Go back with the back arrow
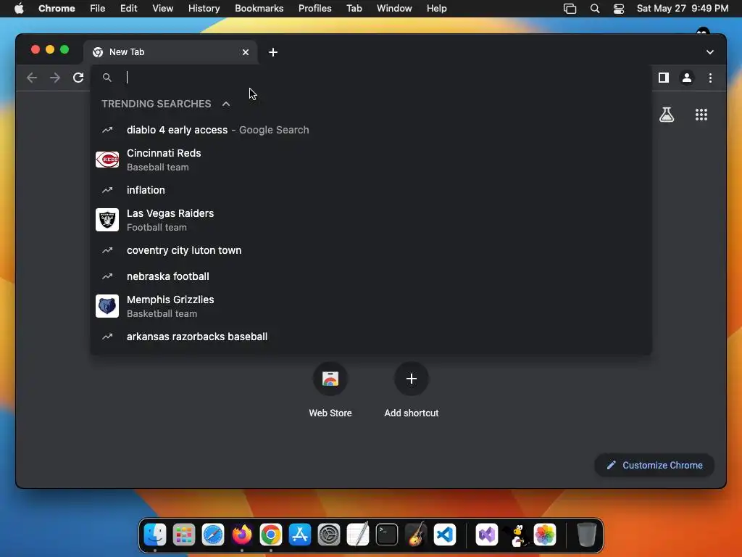This screenshot has height=557, width=742. click(32, 78)
